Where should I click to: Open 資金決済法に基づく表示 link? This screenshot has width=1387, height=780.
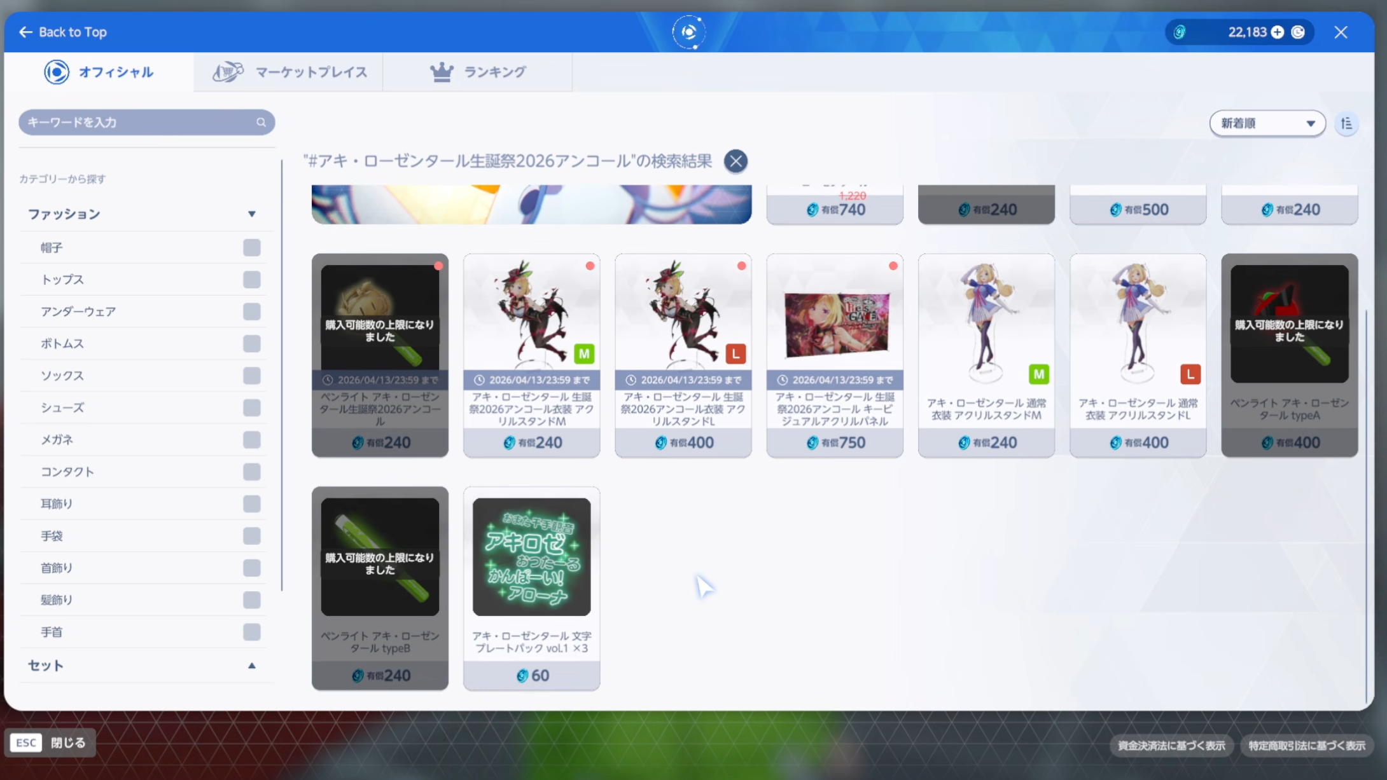click(x=1171, y=745)
